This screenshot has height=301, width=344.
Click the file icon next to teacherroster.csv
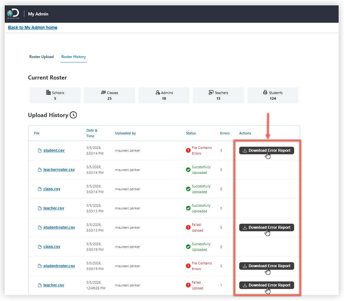pos(40,170)
